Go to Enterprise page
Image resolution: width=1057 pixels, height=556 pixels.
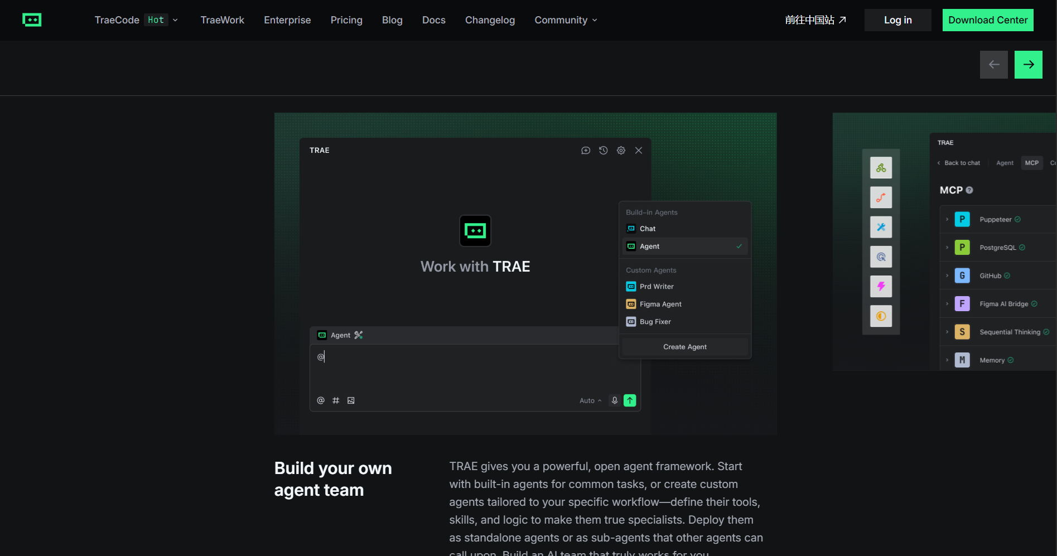click(x=287, y=20)
